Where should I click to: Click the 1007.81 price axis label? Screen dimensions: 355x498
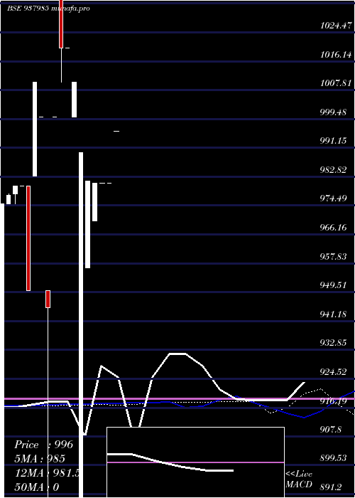(x=336, y=83)
